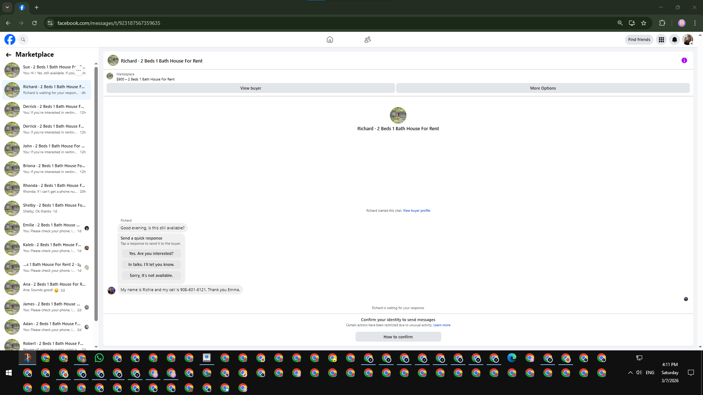Click the conversation list scrollbar

(96, 194)
